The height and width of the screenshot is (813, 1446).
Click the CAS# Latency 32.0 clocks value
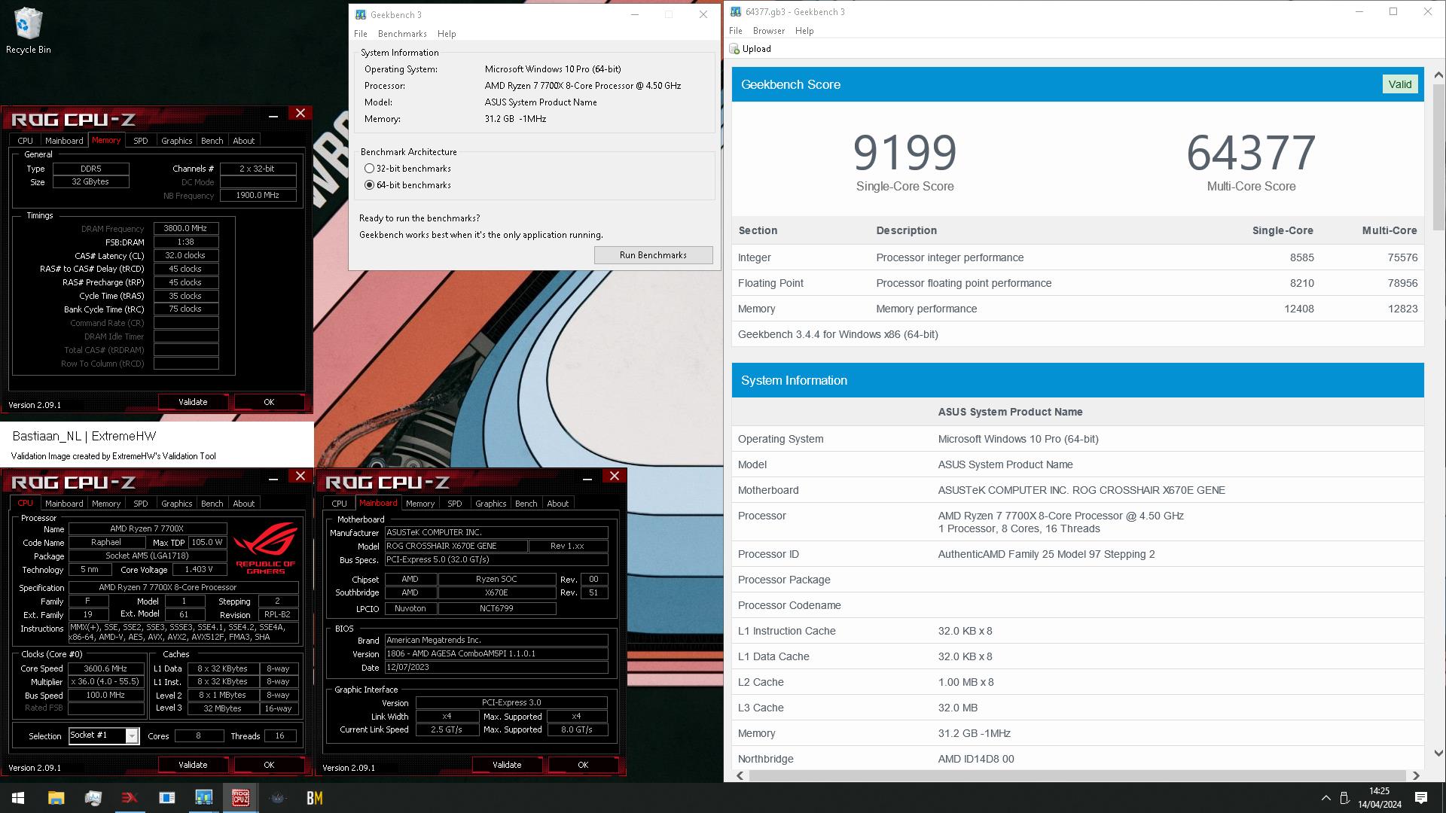pyautogui.click(x=186, y=256)
